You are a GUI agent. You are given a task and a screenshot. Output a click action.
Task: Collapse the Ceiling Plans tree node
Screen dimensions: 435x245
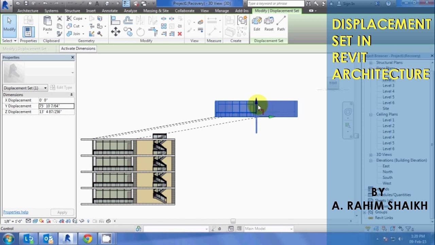tap(371, 114)
